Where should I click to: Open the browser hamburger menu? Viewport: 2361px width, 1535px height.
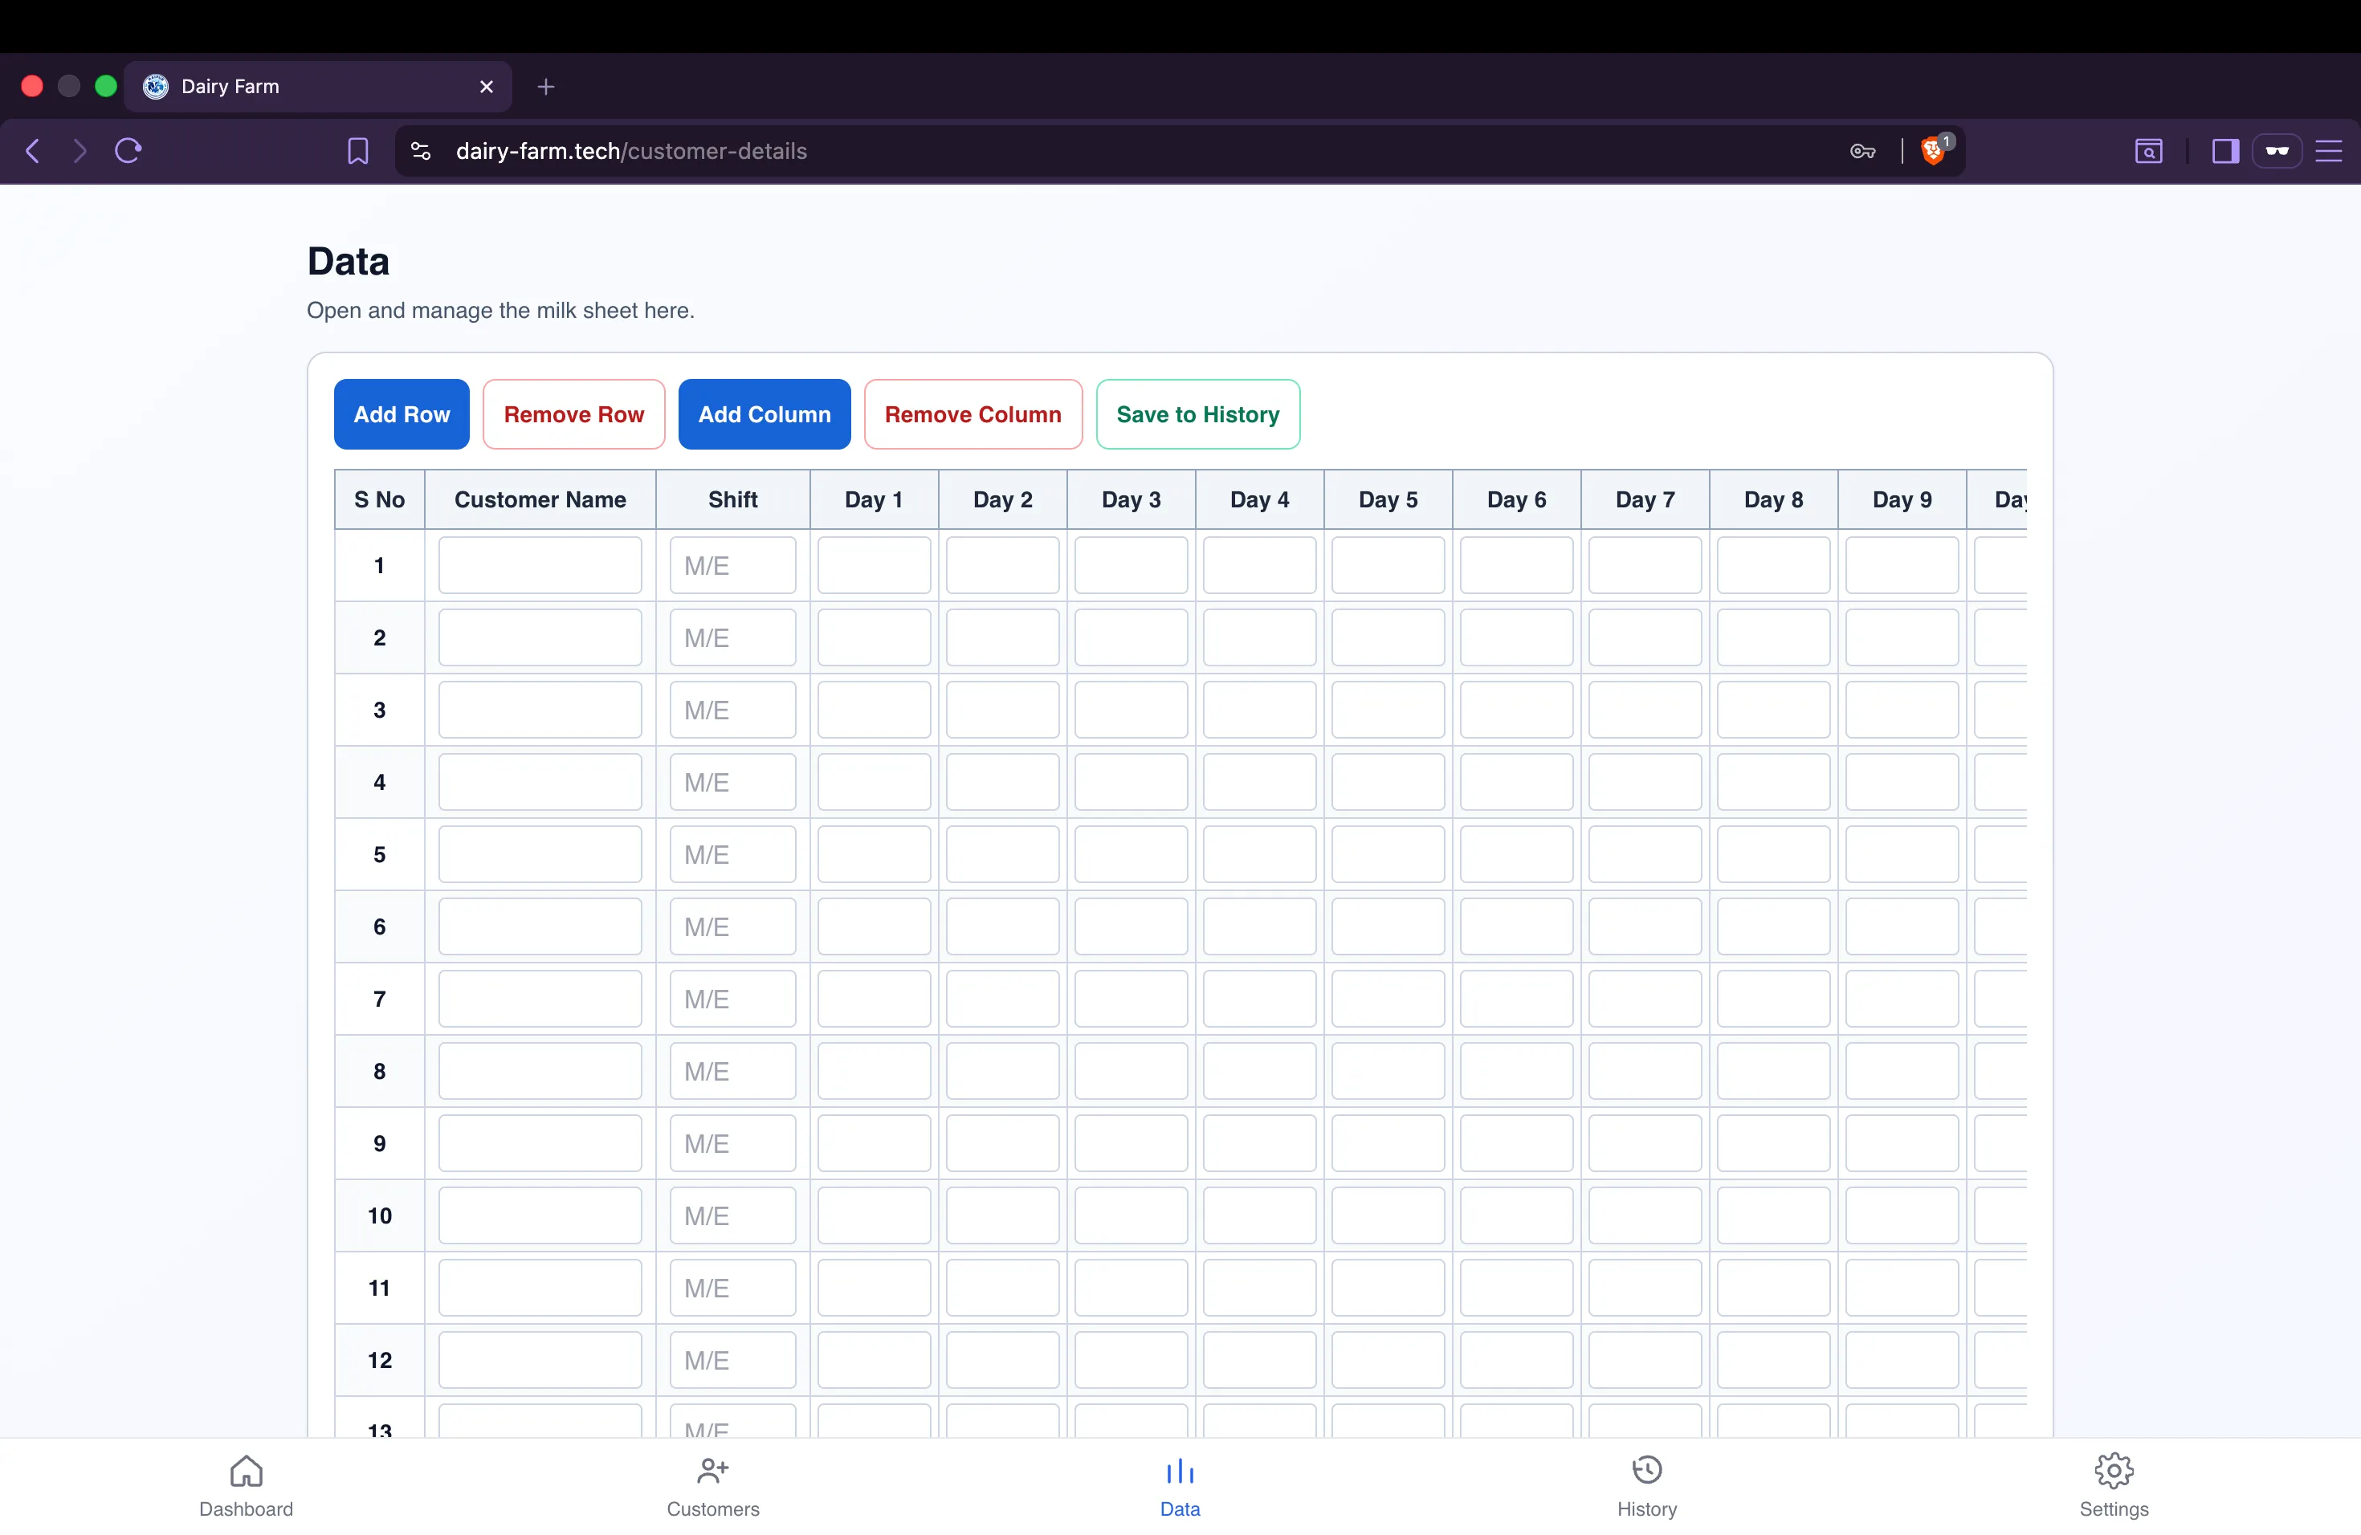click(2328, 151)
